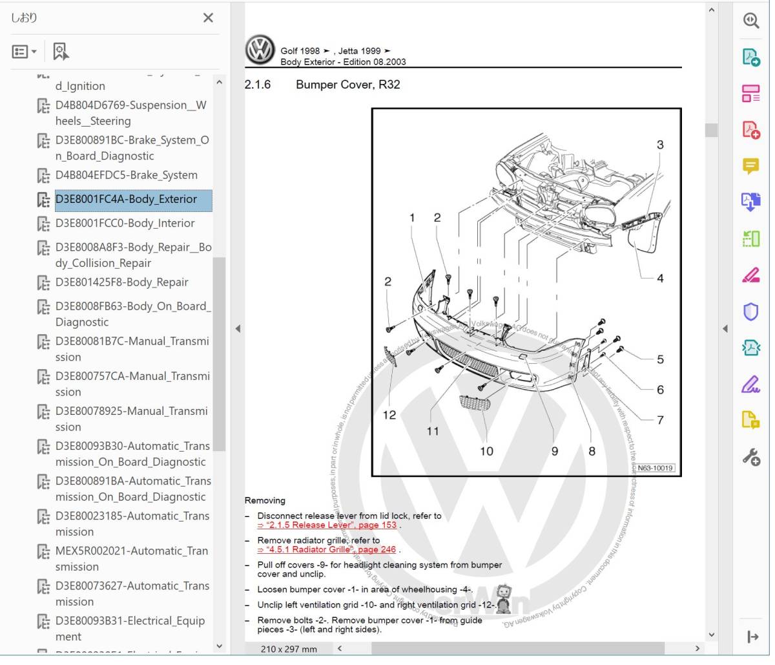This screenshot has height=665, width=775.
Task: Follow the "4.5.1 Radiator Grille", page 246 link
Action: (327, 549)
